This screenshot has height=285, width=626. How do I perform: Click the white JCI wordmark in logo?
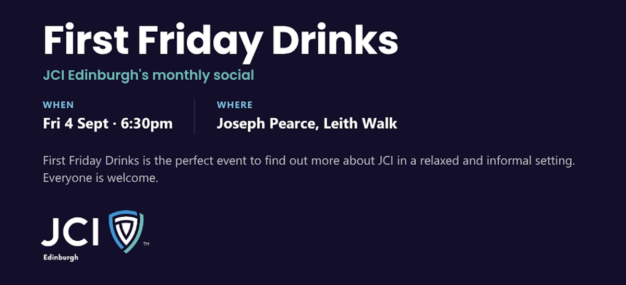pyautogui.click(x=70, y=233)
